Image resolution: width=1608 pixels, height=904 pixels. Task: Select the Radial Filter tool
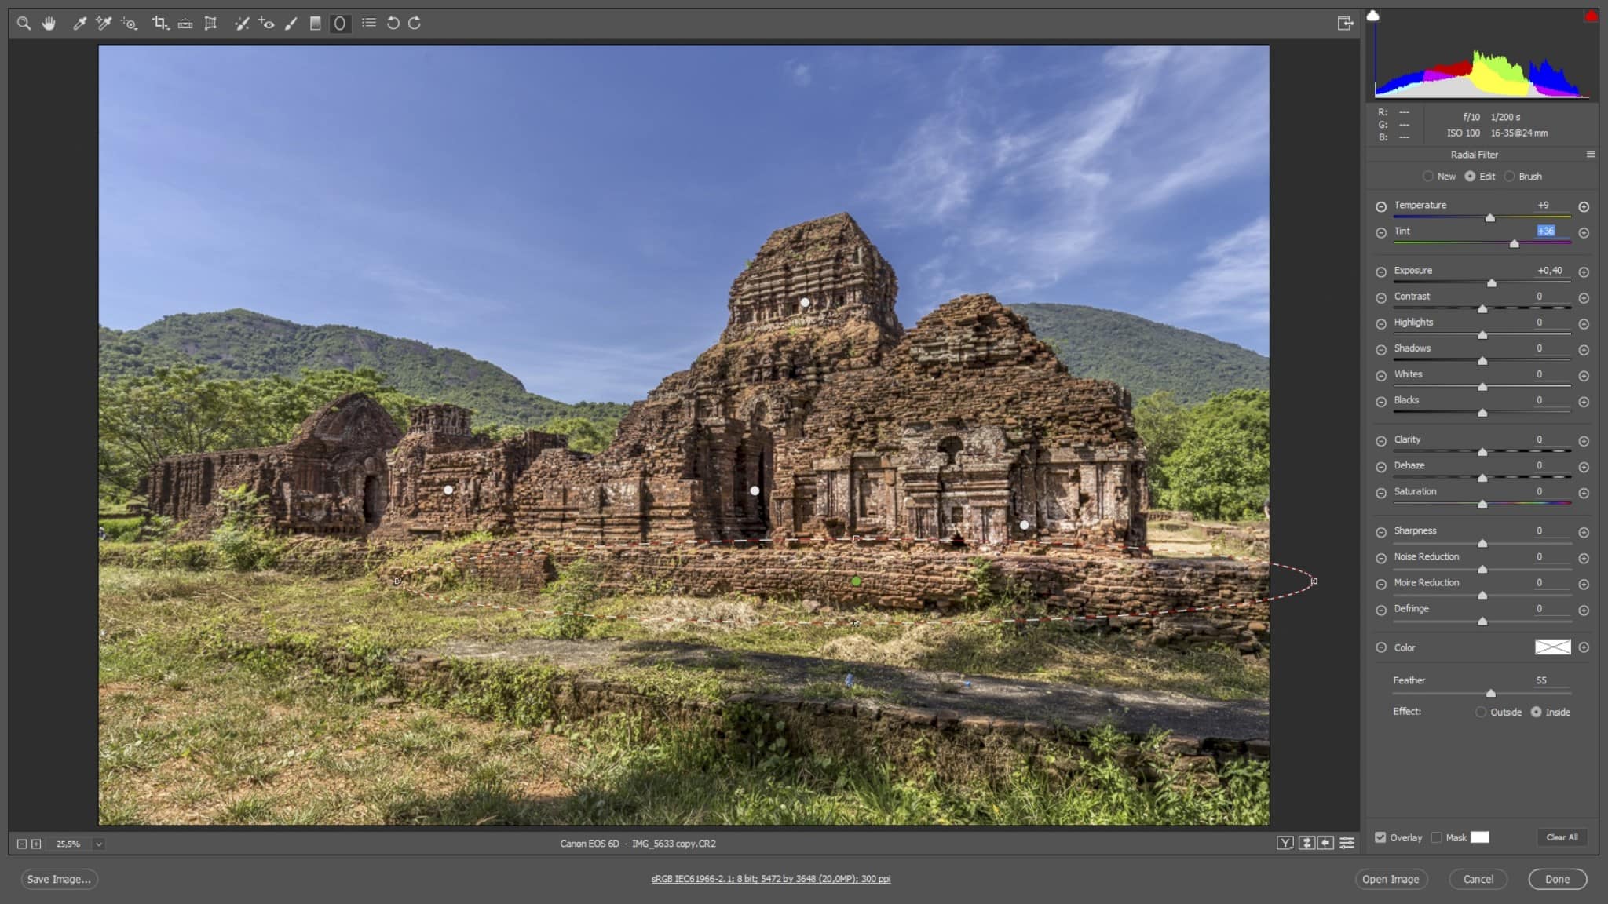(x=340, y=24)
